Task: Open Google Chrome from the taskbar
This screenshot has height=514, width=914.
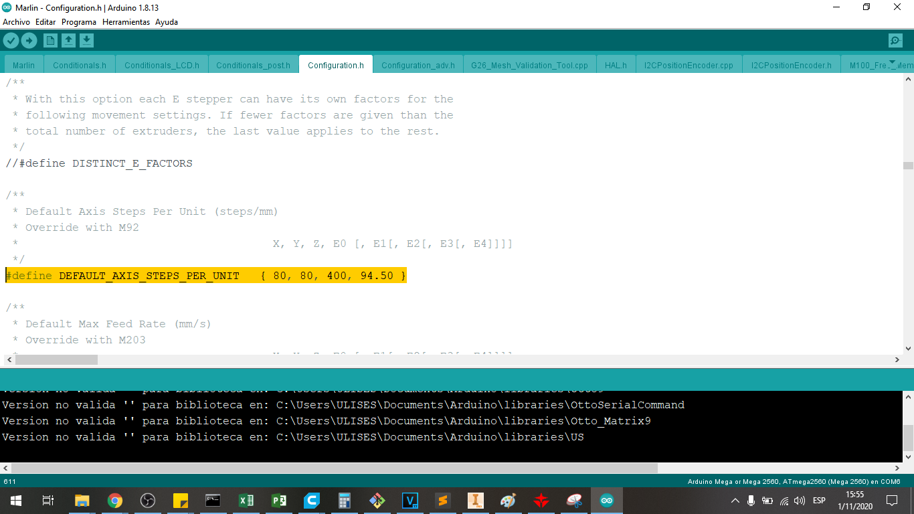Action: (115, 501)
